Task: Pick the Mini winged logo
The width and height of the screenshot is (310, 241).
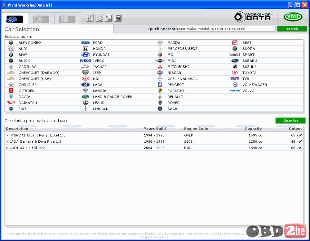Action: click(160, 60)
